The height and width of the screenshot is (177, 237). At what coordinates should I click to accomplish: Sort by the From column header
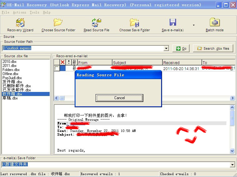(x=95, y=62)
